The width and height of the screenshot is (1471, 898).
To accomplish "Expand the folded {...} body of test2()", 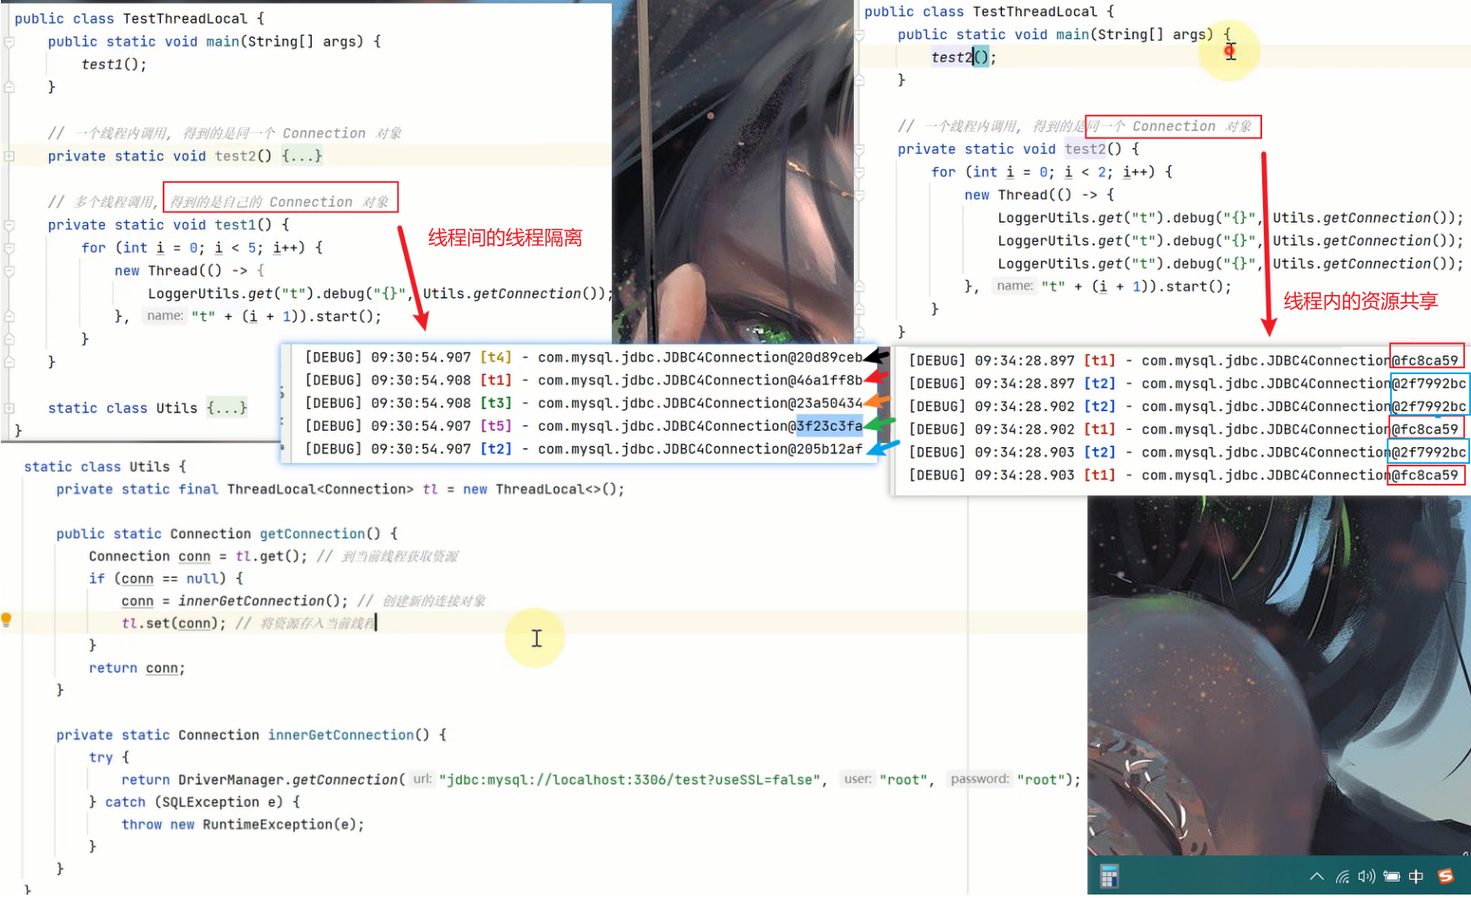I will click(301, 157).
